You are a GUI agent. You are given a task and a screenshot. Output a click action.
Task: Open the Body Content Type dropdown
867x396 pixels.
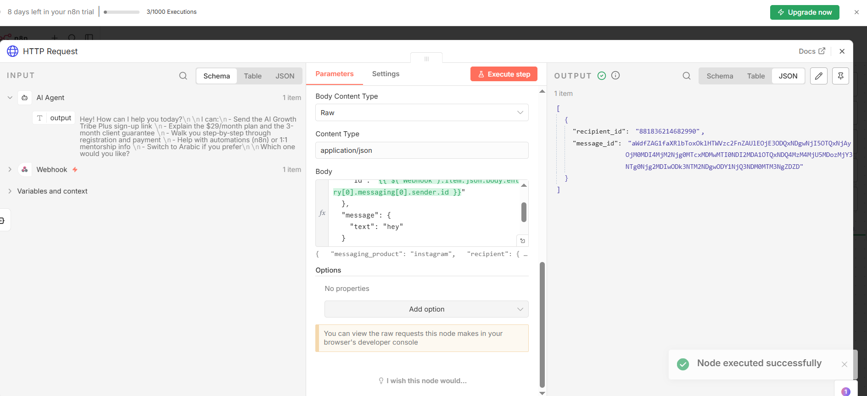[x=421, y=113]
